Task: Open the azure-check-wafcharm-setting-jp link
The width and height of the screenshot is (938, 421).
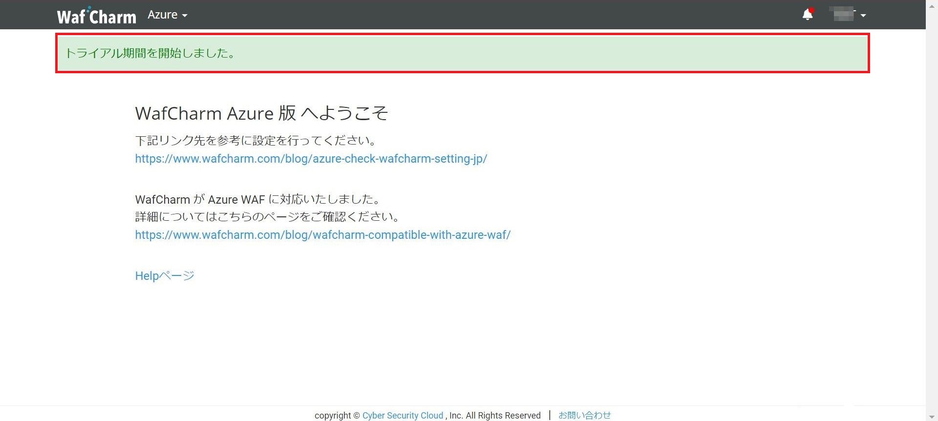Action: [311, 159]
